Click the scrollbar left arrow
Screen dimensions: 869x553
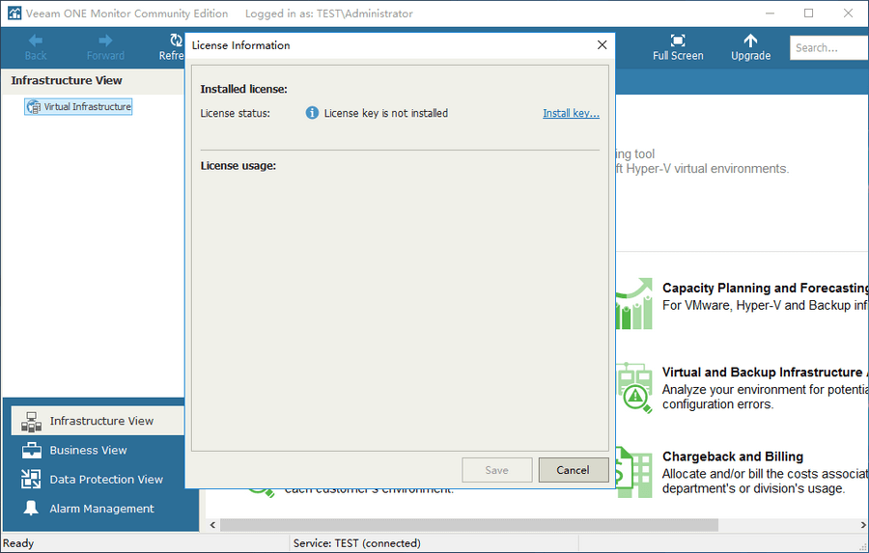tap(212, 525)
